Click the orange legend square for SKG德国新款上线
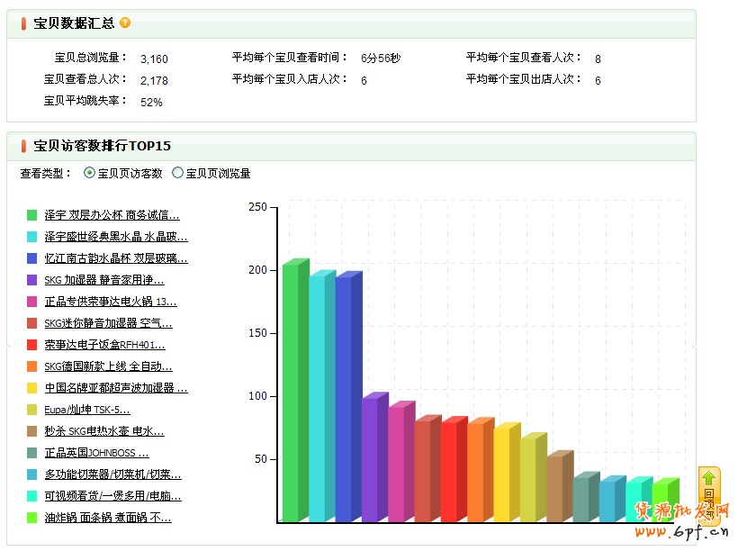This screenshot has width=738, height=551. tap(32, 366)
